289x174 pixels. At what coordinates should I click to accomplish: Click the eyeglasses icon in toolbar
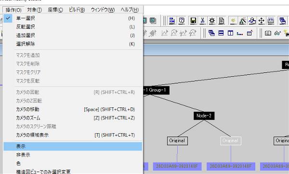(277, 33)
